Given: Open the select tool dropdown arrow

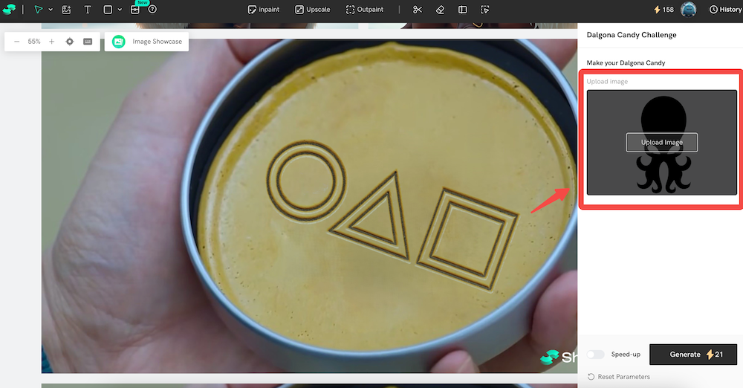Looking at the screenshot, I should pyautogui.click(x=51, y=10).
